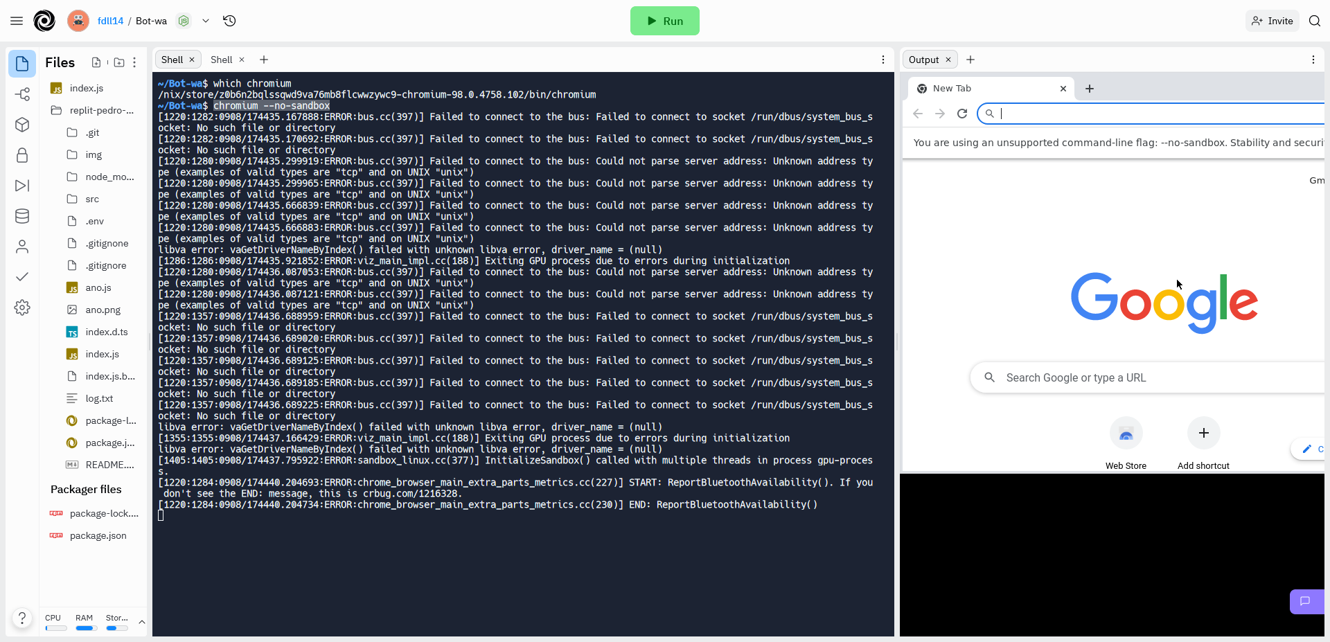This screenshot has height=642, width=1330.
Task: Open the Settings gear sidebar icon
Action: click(22, 307)
